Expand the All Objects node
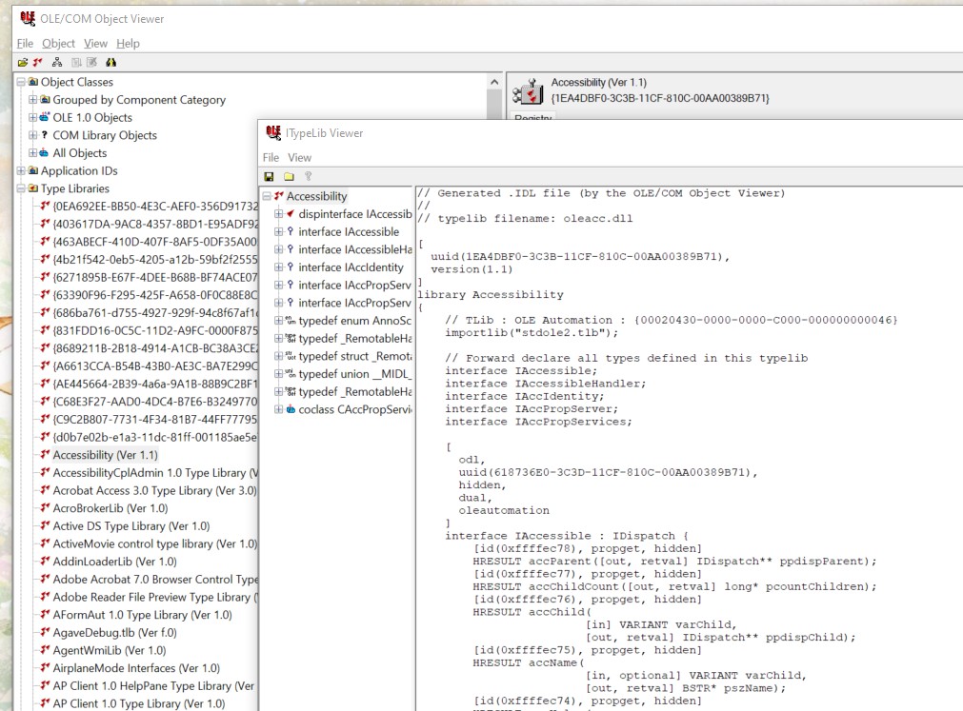The image size is (963, 711). 33,153
